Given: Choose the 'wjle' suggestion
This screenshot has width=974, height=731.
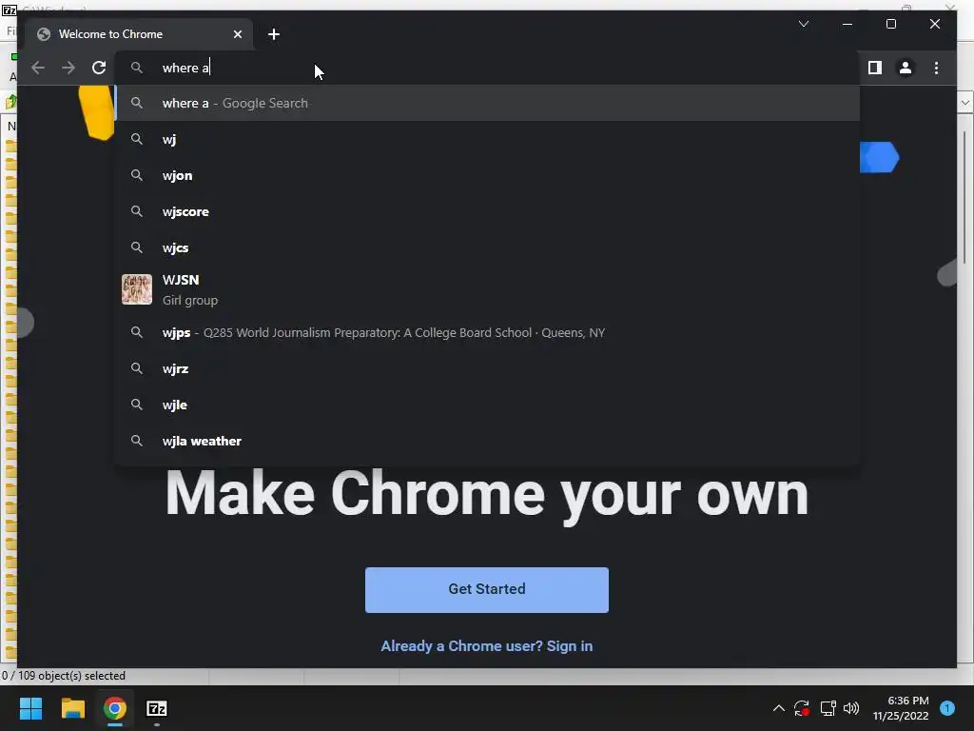Looking at the screenshot, I should [x=488, y=405].
